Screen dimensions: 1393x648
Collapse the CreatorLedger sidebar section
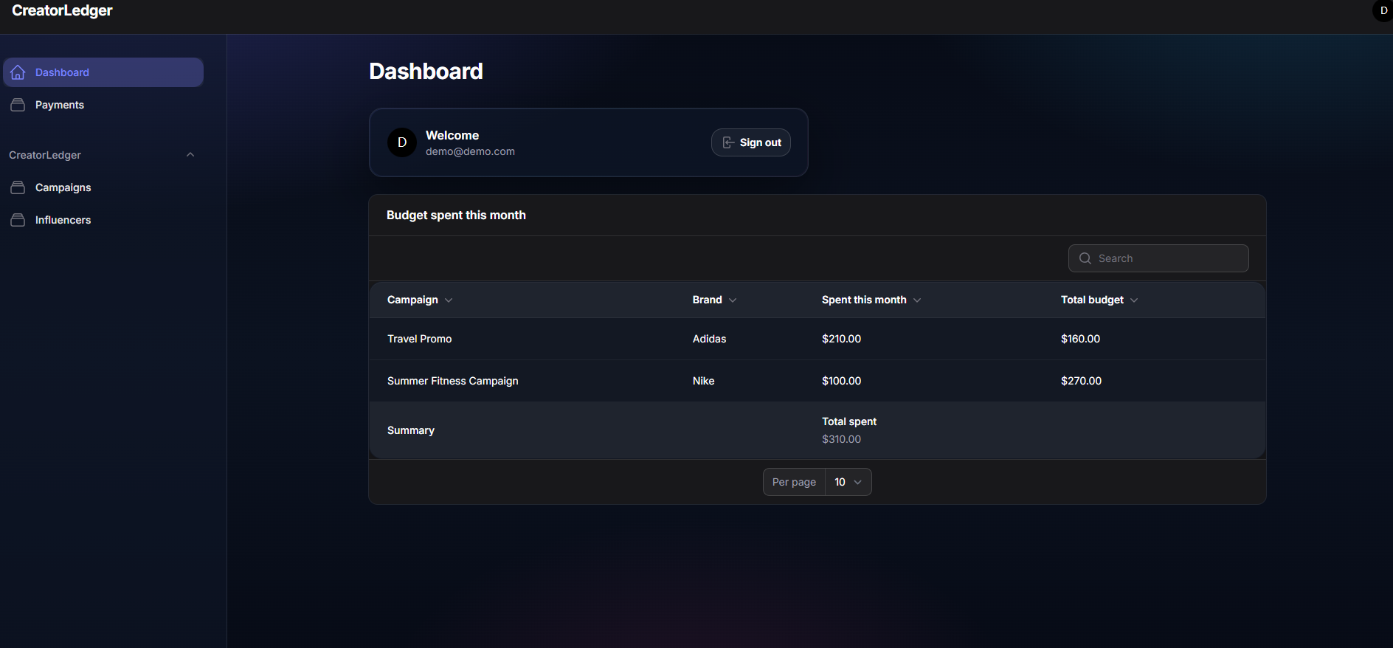(x=190, y=155)
